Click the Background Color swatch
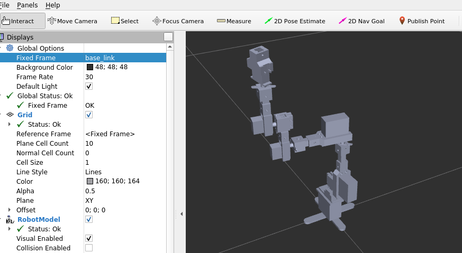 [x=90, y=67]
